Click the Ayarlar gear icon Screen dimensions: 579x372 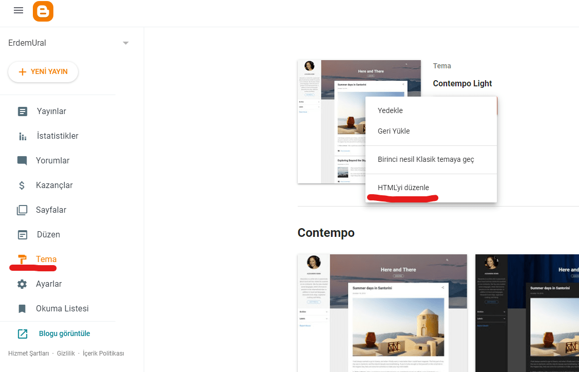[x=22, y=284]
